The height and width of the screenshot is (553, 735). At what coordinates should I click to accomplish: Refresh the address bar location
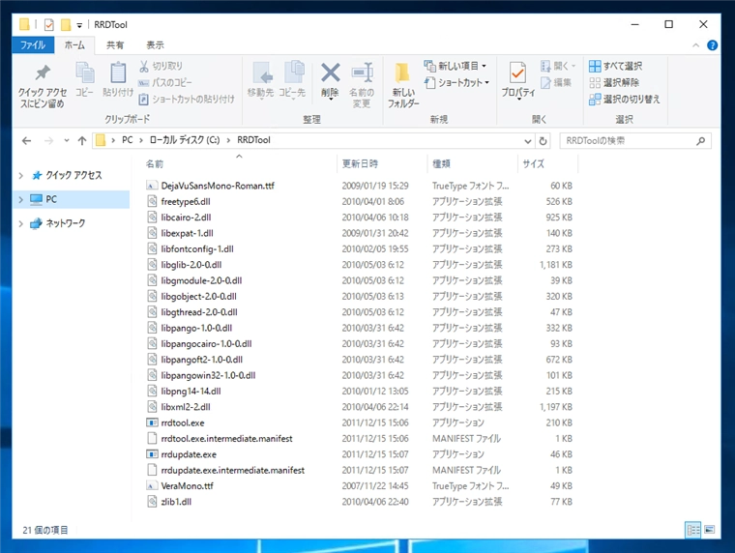click(x=543, y=140)
